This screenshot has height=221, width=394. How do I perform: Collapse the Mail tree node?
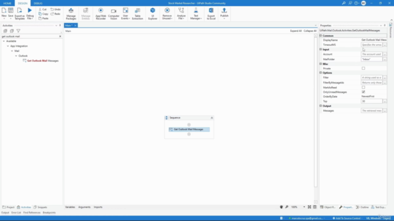(x=12, y=51)
